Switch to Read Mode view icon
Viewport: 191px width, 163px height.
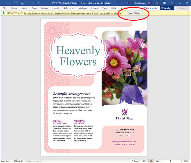pos(144,161)
